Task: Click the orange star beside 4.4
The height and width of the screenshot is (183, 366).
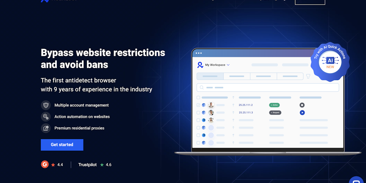Action: pyautogui.click(x=53, y=164)
